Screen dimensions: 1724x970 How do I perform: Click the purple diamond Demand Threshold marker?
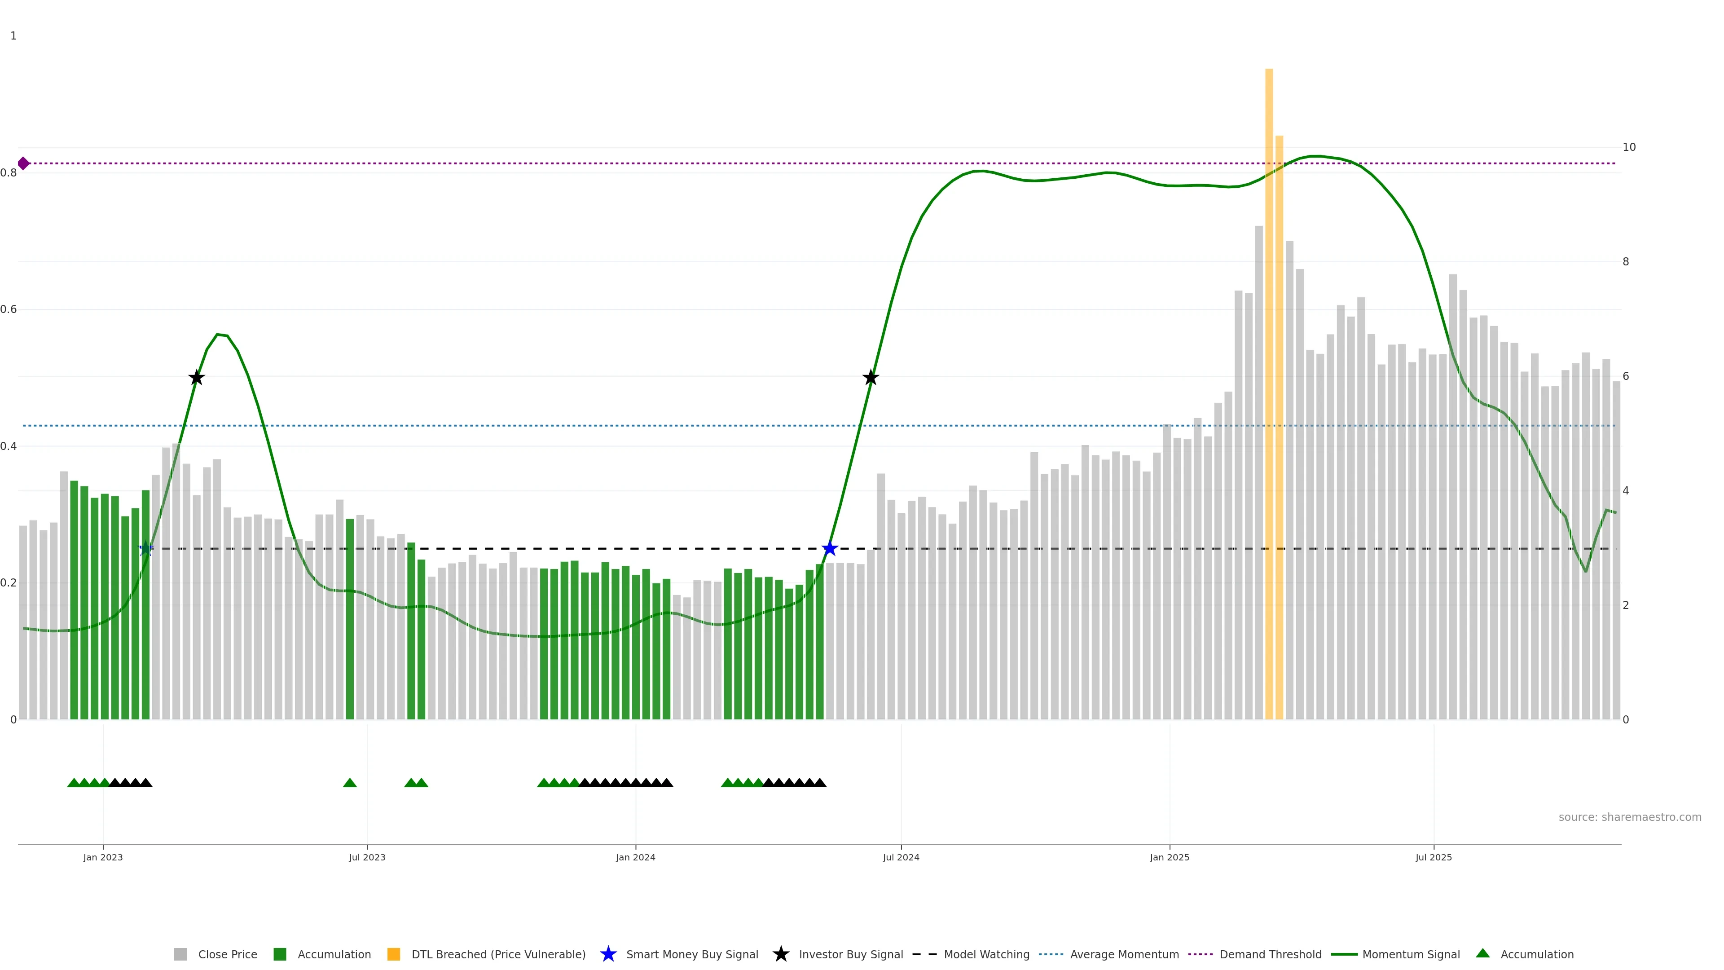[x=23, y=163]
